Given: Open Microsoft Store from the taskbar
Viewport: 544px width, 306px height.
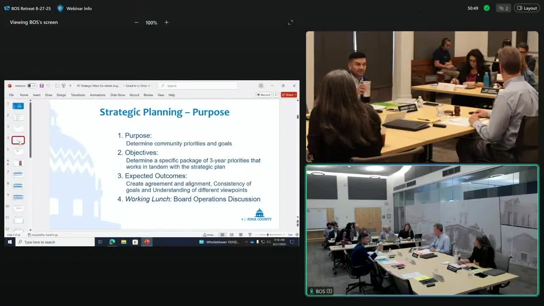Looking at the screenshot, I should [x=135, y=242].
